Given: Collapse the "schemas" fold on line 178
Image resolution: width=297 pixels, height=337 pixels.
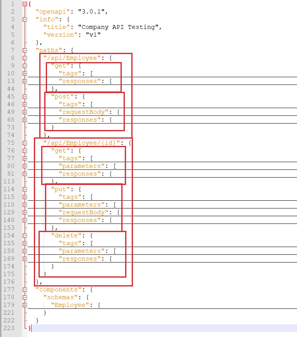Looking at the screenshot, I should point(25,298).
